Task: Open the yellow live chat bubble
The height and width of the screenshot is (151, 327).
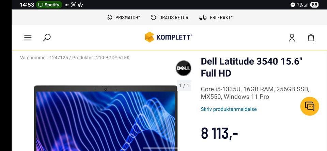Action: pyautogui.click(x=310, y=106)
